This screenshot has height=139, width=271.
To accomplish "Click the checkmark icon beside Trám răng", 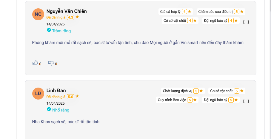I will pyautogui.click(x=49, y=30).
